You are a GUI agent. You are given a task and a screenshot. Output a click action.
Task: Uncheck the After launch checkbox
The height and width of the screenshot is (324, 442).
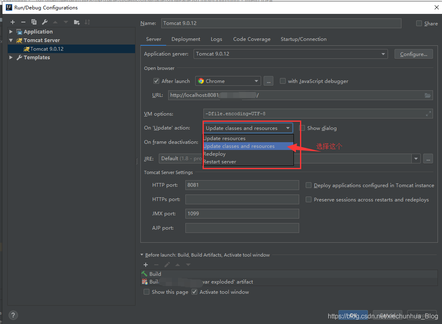point(156,81)
